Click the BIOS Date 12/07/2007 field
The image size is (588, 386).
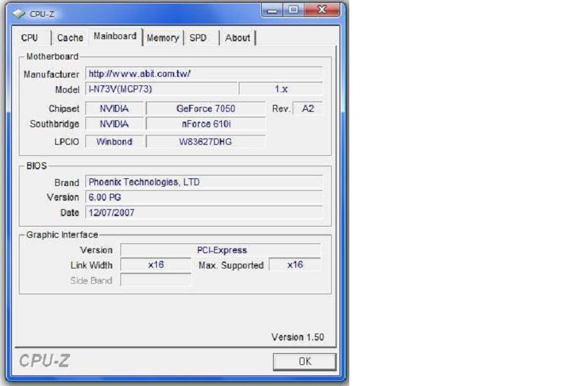(x=204, y=213)
